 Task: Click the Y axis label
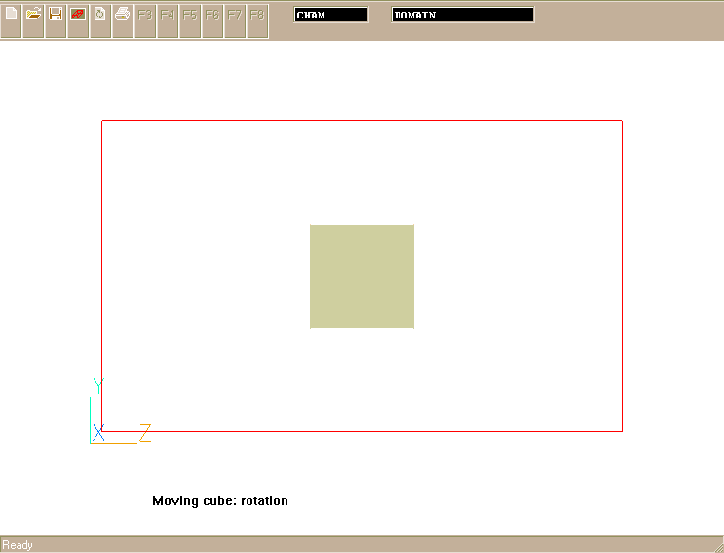click(97, 385)
